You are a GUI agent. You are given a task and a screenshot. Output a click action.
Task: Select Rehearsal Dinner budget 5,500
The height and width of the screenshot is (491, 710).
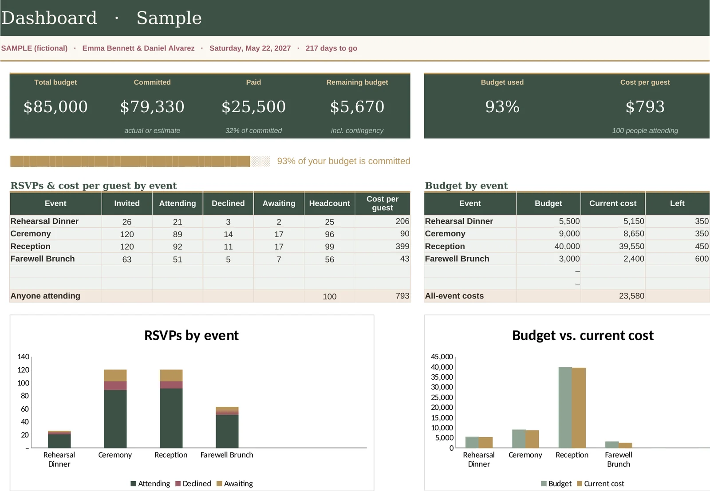point(569,221)
